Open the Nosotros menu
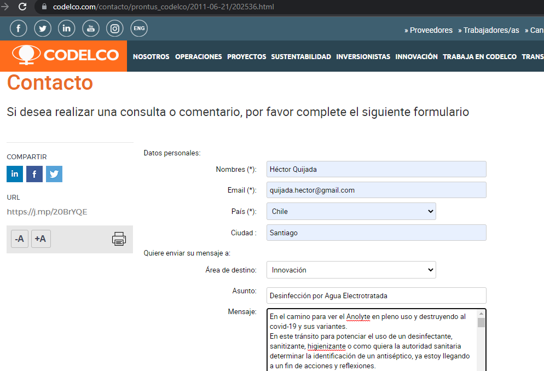544x371 pixels. tap(151, 56)
